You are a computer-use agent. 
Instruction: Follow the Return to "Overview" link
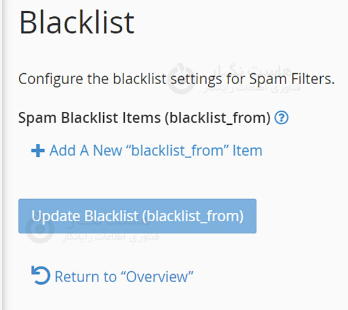[x=124, y=276]
